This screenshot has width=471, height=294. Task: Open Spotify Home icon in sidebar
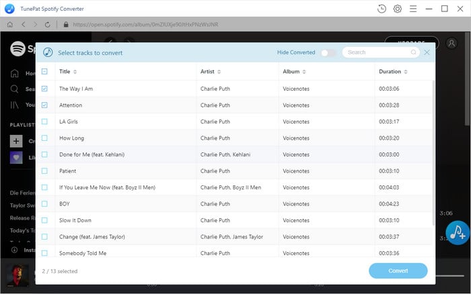(x=14, y=73)
